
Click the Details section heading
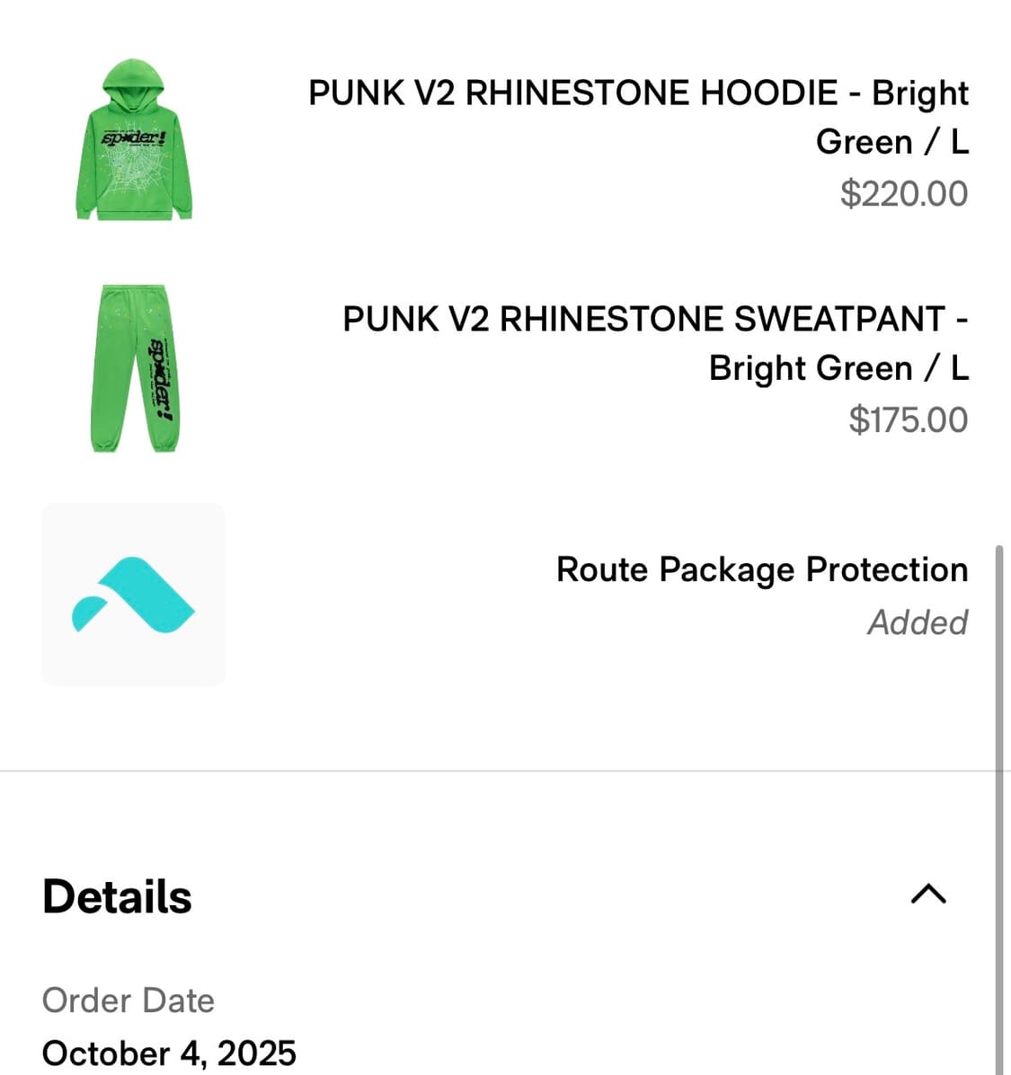tap(117, 896)
